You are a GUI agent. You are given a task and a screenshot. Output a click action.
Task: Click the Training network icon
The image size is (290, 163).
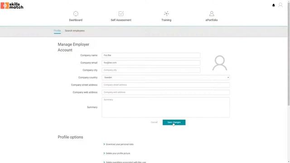click(166, 14)
